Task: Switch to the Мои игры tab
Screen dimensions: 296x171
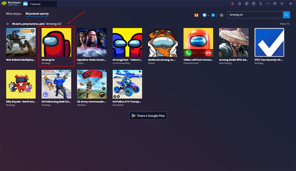Action: [14, 14]
